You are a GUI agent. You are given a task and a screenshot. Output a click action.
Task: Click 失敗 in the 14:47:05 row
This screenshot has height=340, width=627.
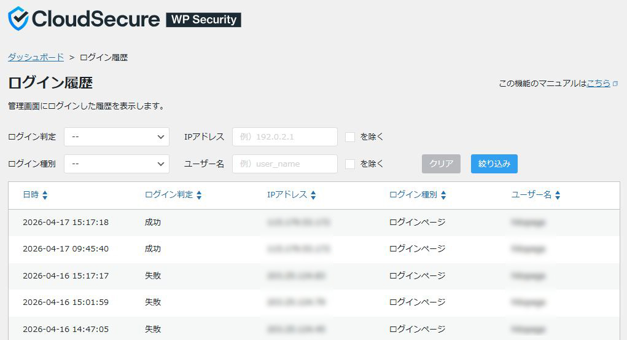pos(153,329)
